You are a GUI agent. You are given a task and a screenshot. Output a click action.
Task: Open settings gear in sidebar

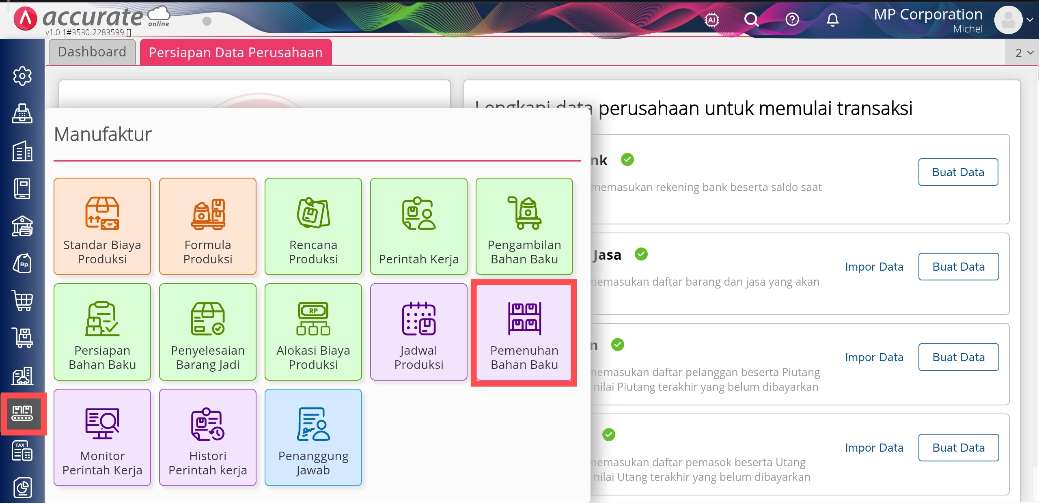pos(22,76)
